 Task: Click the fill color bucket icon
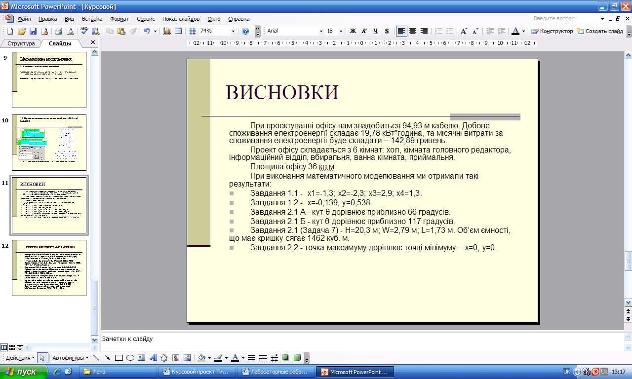click(x=201, y=358)
